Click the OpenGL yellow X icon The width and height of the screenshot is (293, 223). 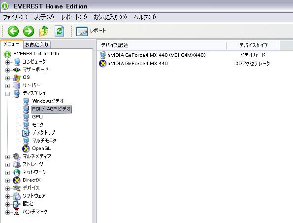[26, 149]
